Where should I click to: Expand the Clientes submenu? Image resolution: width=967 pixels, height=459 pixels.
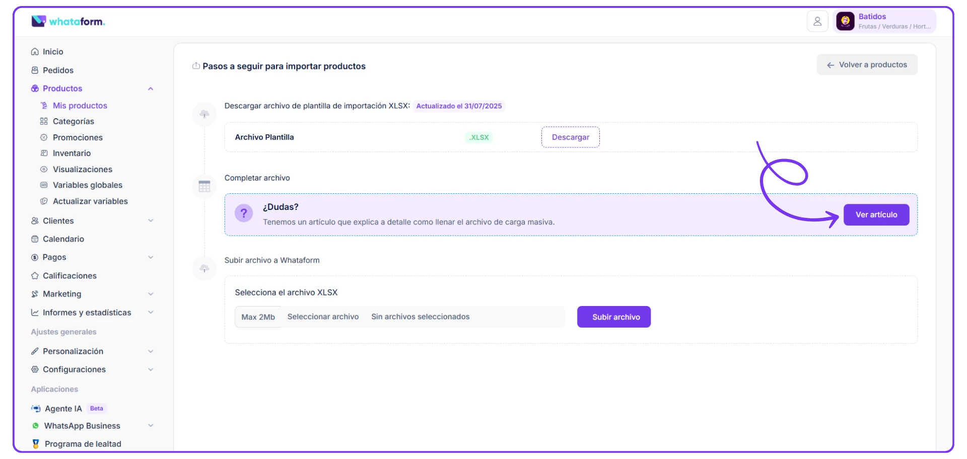(x=150, y=221)
